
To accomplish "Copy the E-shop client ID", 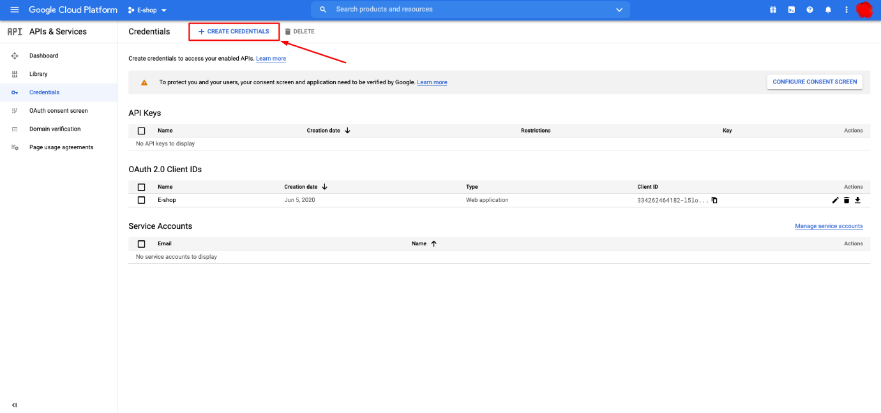I will pos(714,200).
